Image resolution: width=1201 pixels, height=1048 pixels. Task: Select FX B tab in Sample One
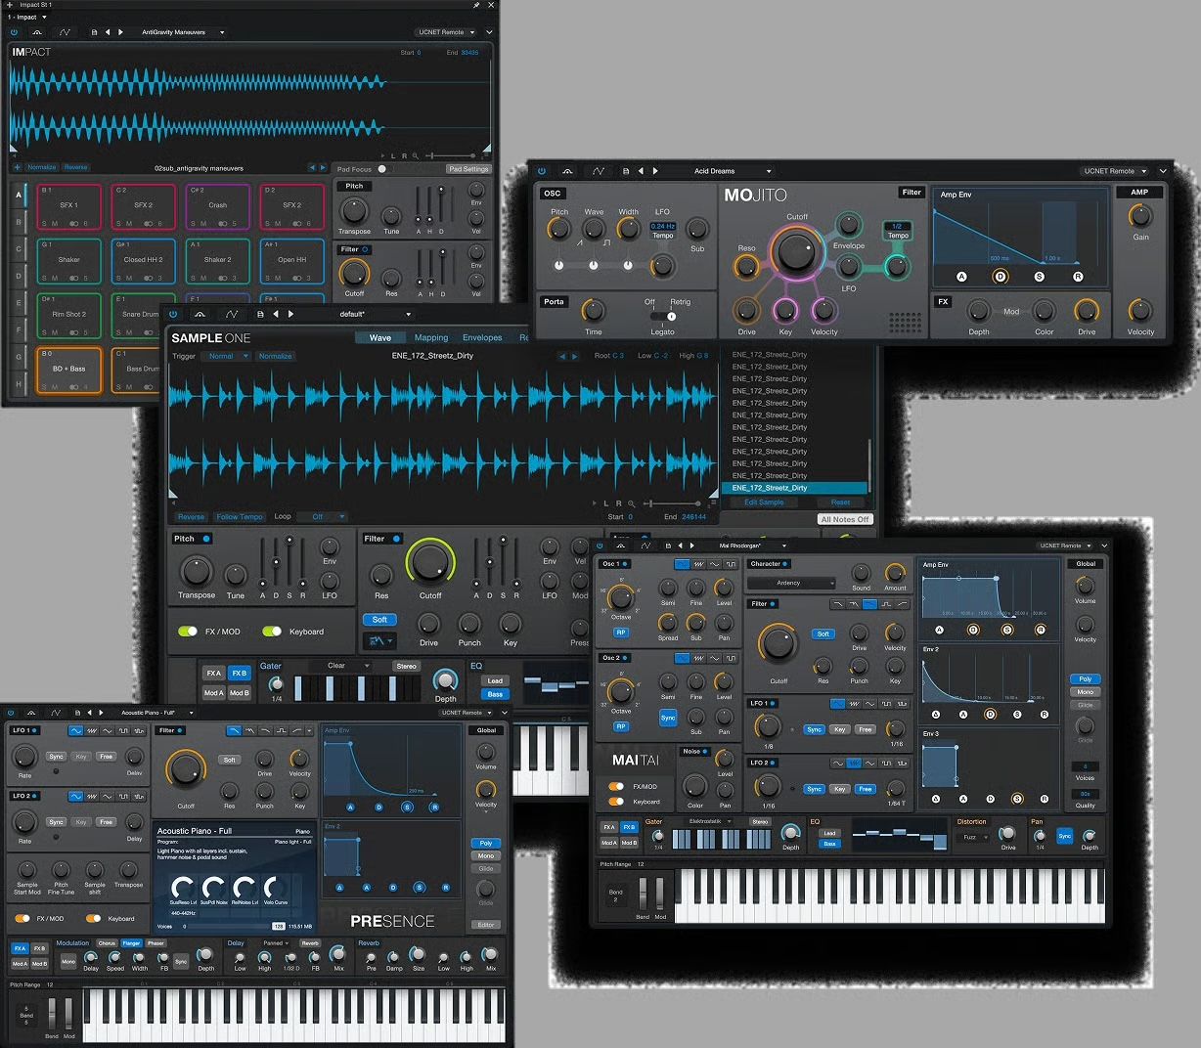[x=240, y=673]
